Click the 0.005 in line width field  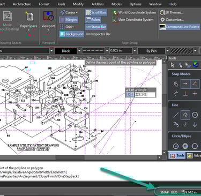click(x=121, y=51)
